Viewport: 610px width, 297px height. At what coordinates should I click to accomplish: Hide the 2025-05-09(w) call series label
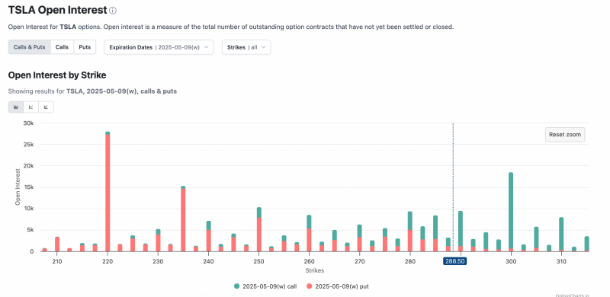coord(270,286)
